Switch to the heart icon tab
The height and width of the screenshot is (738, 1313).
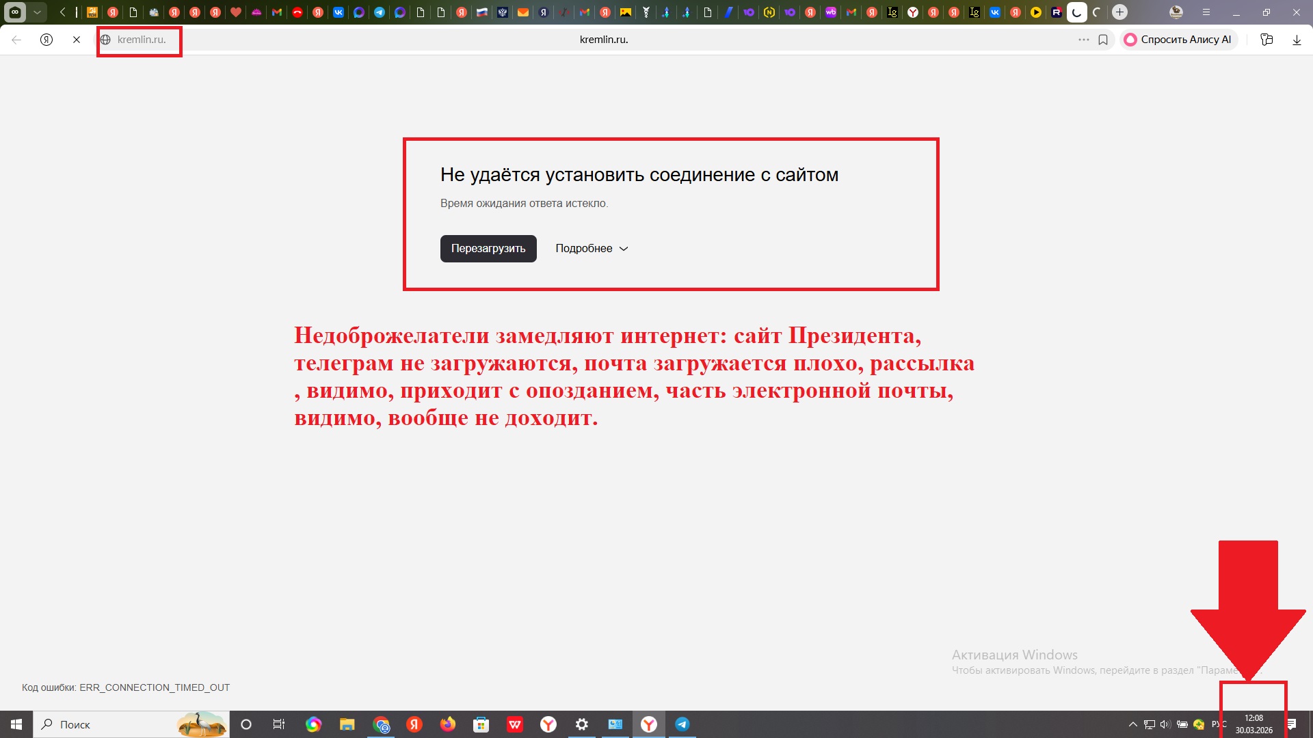(236, 12)
